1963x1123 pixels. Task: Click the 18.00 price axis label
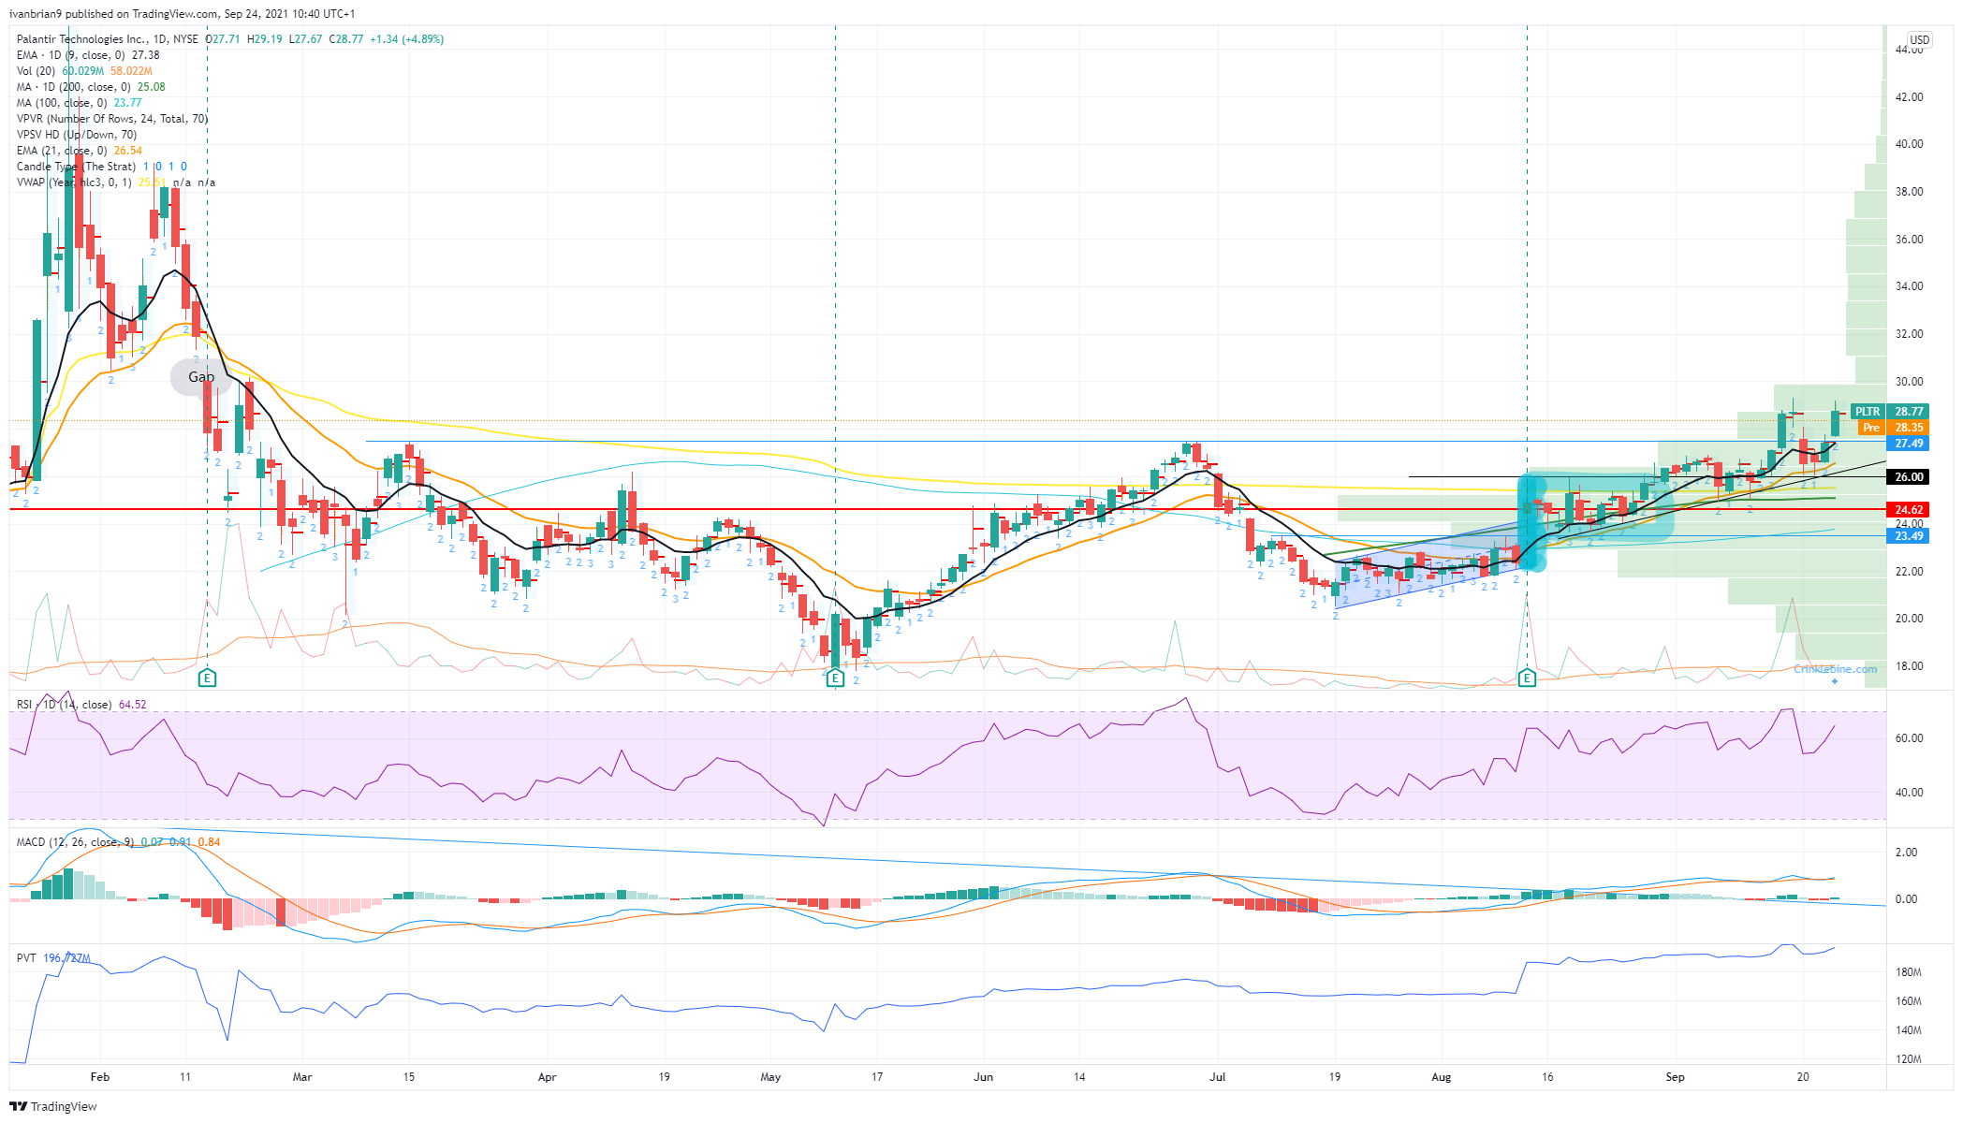click(1909, 666)
